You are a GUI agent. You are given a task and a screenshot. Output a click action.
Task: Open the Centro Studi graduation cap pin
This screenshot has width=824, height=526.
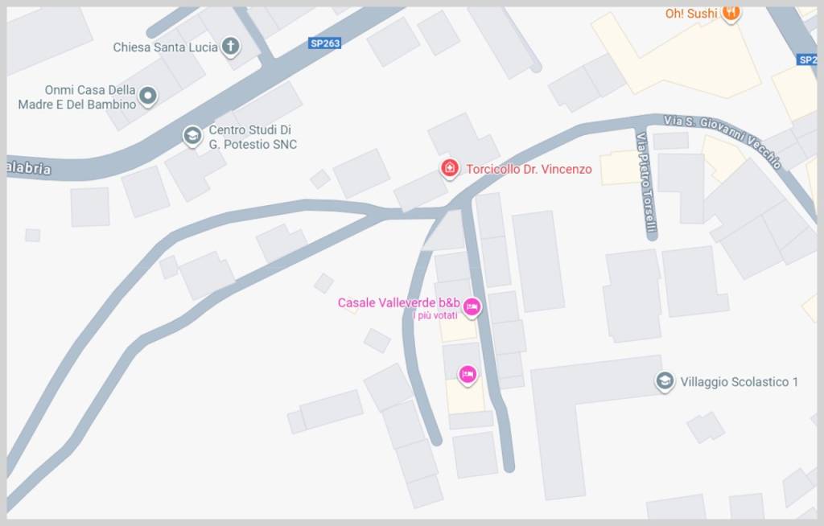(x=192, y=136)
